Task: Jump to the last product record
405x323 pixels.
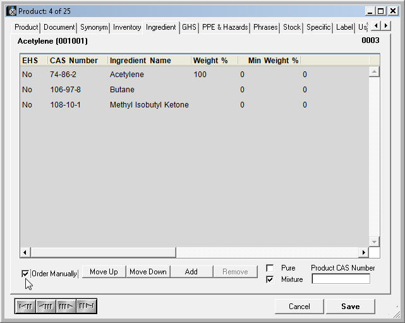Action: [x=86, y=307]
